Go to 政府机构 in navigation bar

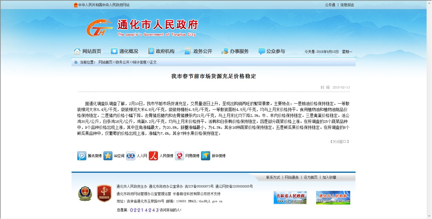tap(161, 51)
